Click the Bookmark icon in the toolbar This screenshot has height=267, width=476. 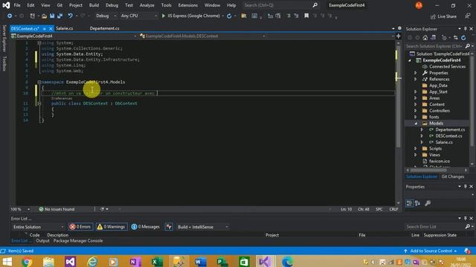306,16
